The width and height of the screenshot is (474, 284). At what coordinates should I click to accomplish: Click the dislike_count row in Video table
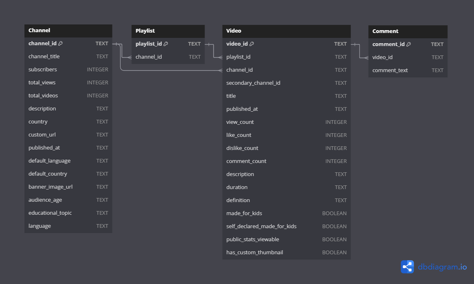(x=286, y=148)
